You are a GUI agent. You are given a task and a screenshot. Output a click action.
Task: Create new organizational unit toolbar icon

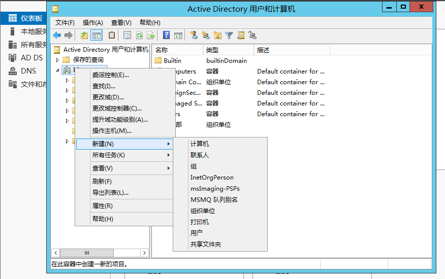point(217,35)
